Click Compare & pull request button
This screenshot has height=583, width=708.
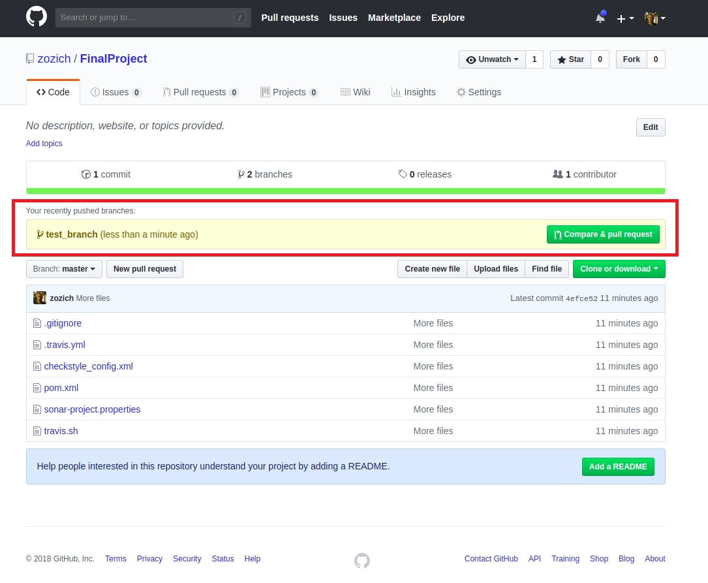(x=603, y=234)
